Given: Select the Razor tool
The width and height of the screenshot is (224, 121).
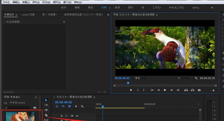Looking at the screenshot, I should tap(46, 115).
